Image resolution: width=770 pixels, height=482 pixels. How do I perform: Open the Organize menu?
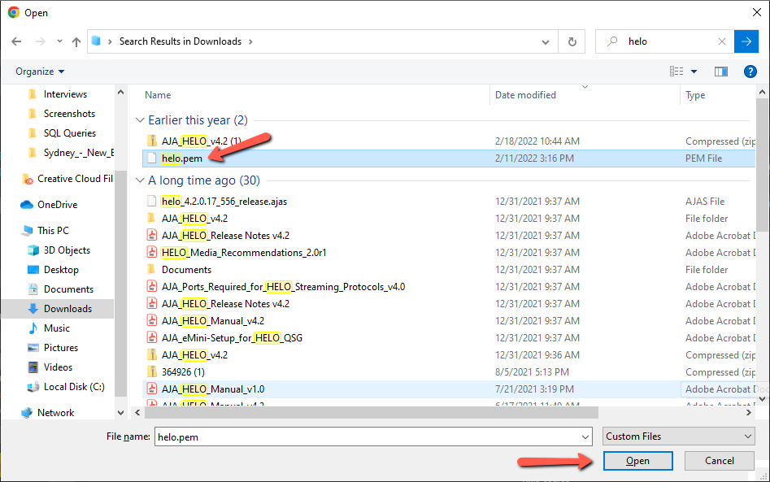(x=40, y=72)
